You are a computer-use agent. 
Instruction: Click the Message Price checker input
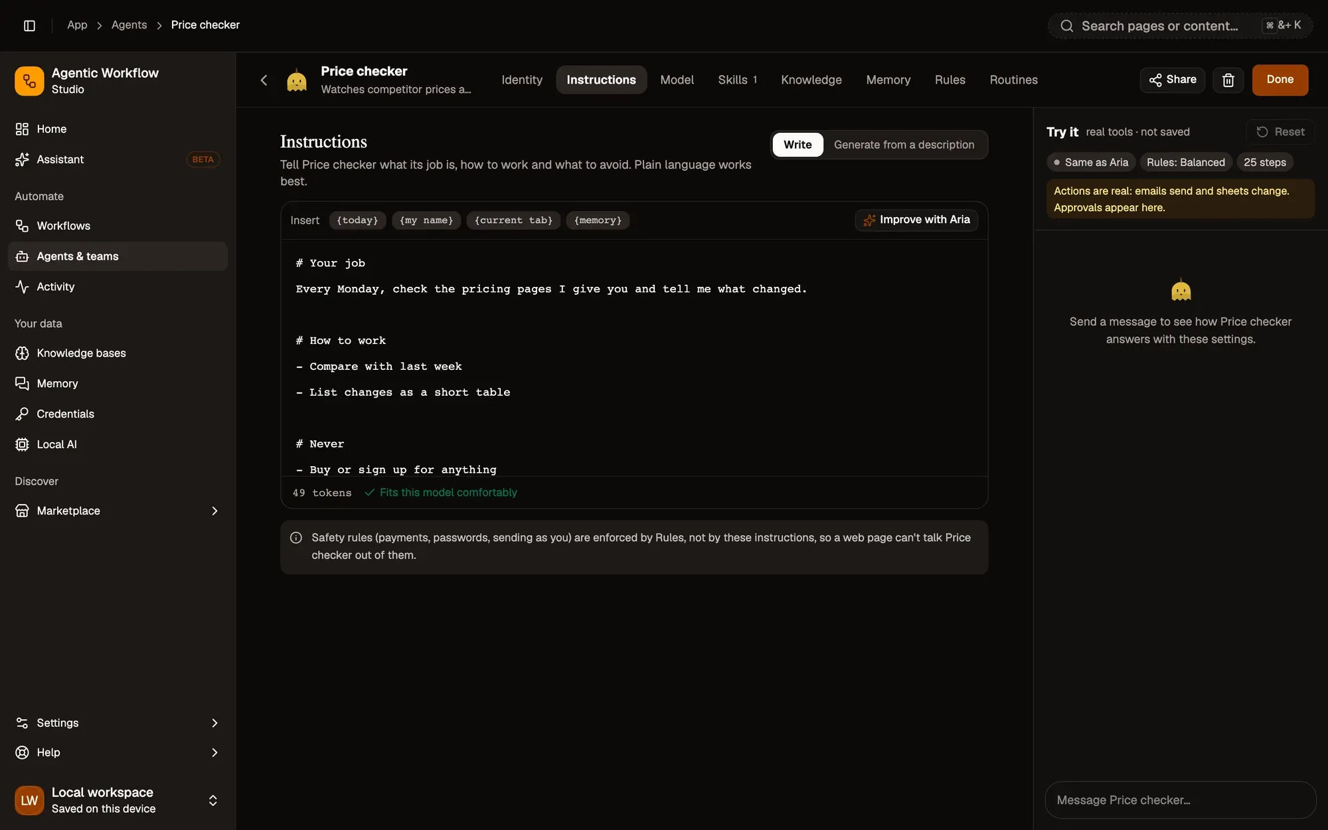[x=1181, y=800]
